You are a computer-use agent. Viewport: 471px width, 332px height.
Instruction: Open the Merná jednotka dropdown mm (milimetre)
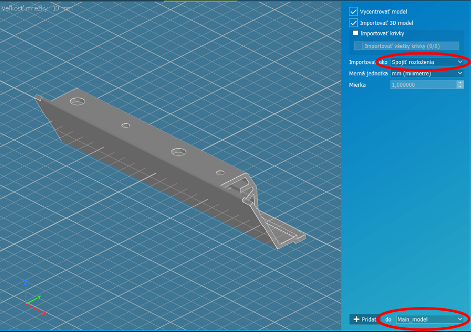(x=427, y=73)
